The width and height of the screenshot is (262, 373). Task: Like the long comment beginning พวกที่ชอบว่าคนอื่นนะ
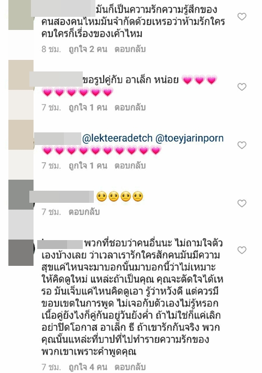pyautogui.click(x=242, y=250)
